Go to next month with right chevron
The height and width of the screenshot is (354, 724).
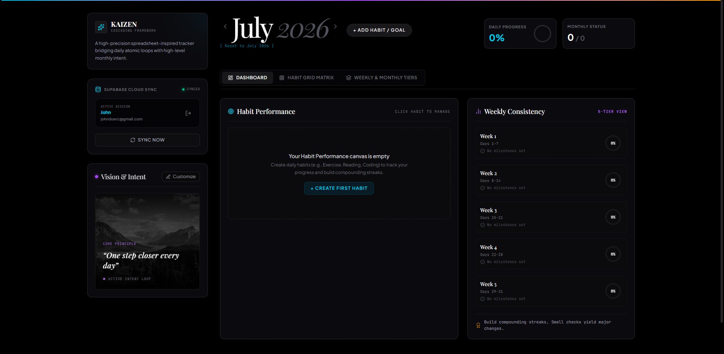335,26
